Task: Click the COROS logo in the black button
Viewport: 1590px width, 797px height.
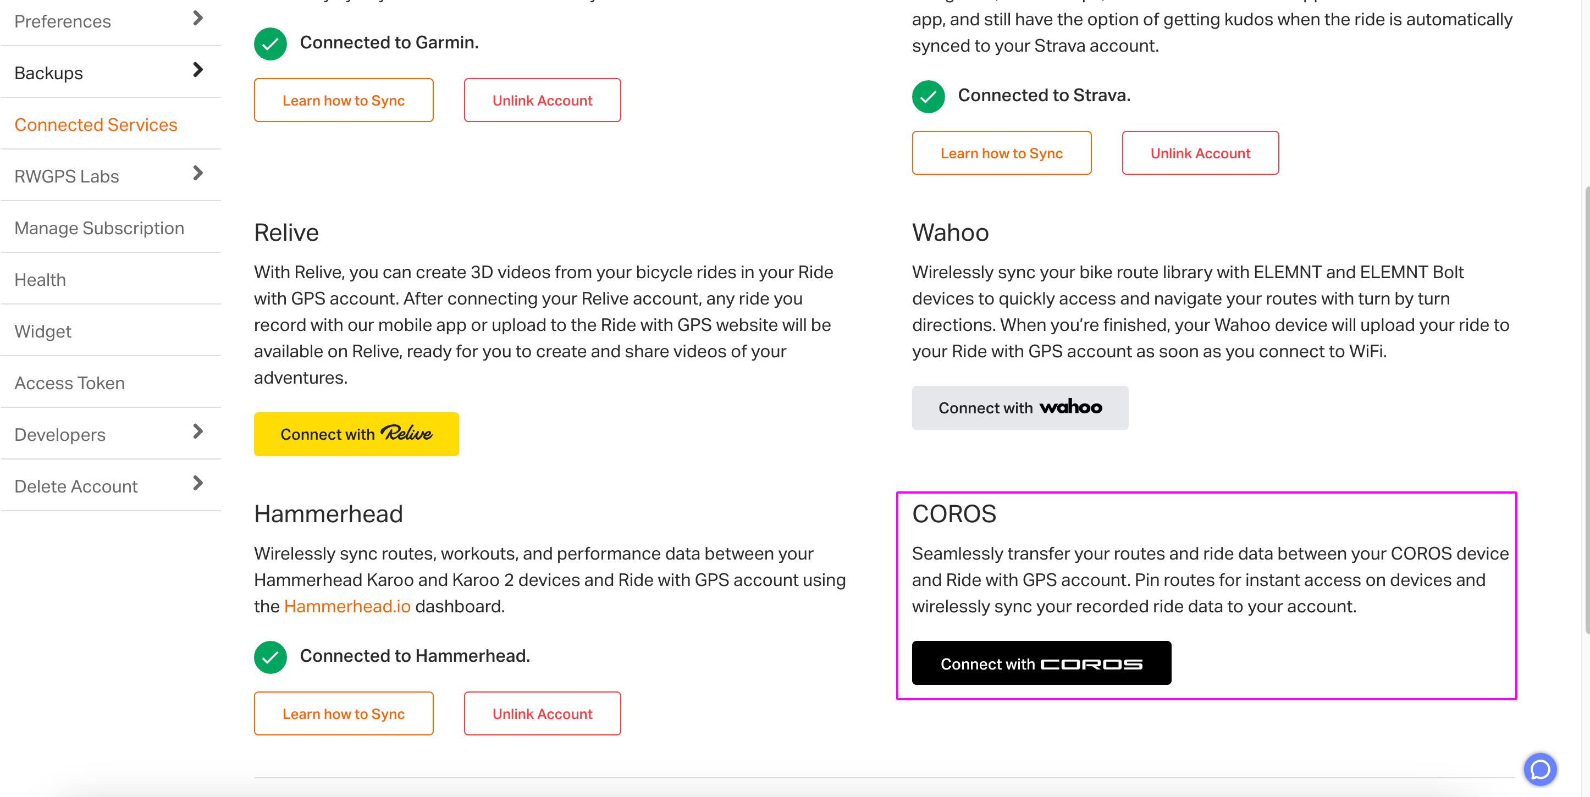Action: (1091, 664)
